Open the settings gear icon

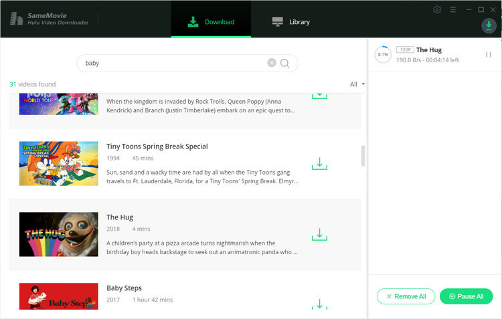coord(437,9)
